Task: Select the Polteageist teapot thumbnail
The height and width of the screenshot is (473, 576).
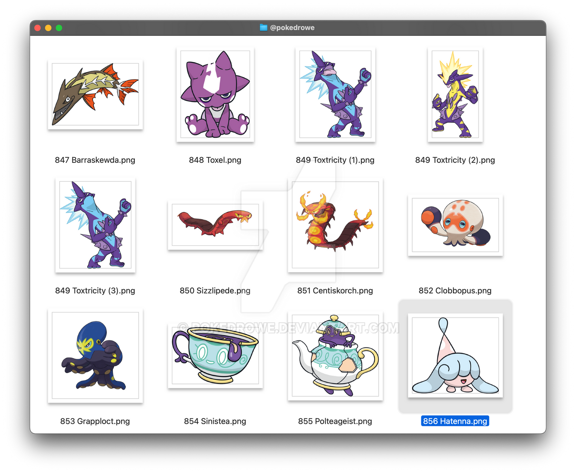Action: [x=335, y=355]
